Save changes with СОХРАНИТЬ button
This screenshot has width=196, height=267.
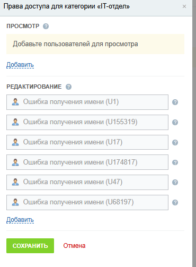30,246
